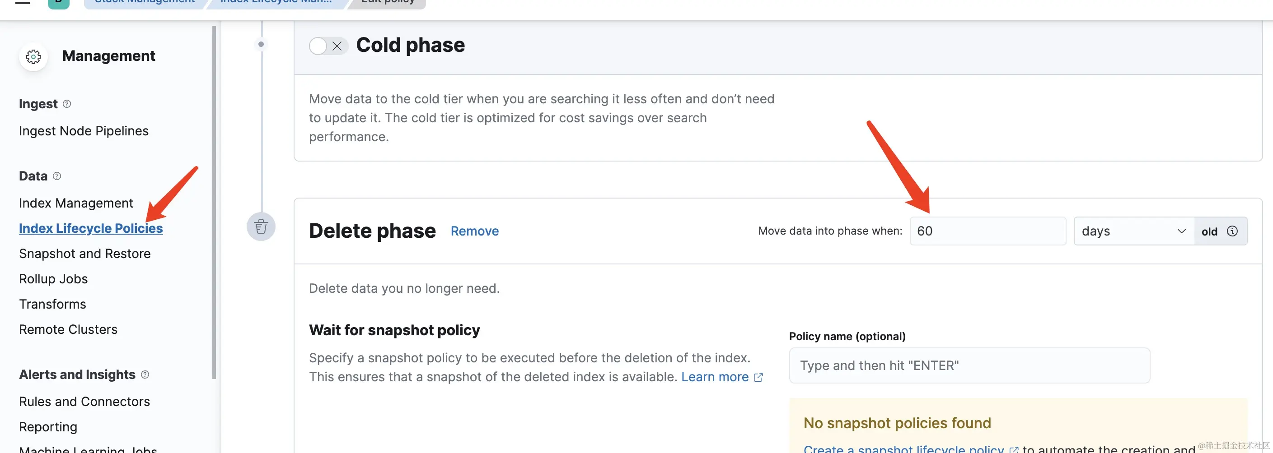Click the Policy name combo box

969,365
